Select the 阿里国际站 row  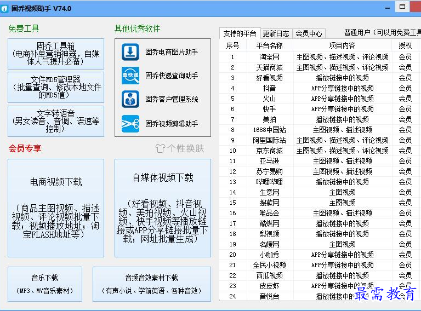(320, 140)
